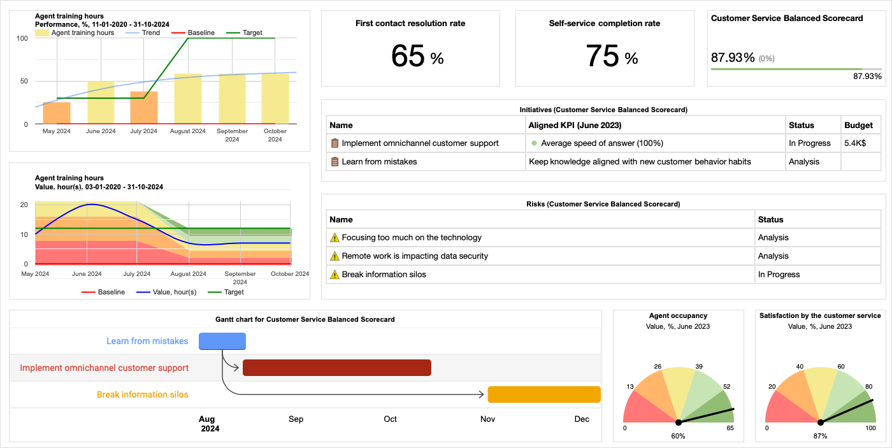Click the warning icon for Remote work data security risk
Image resolution: width=892 pixels, height=448 pixels.
click(x=333, y=256)
